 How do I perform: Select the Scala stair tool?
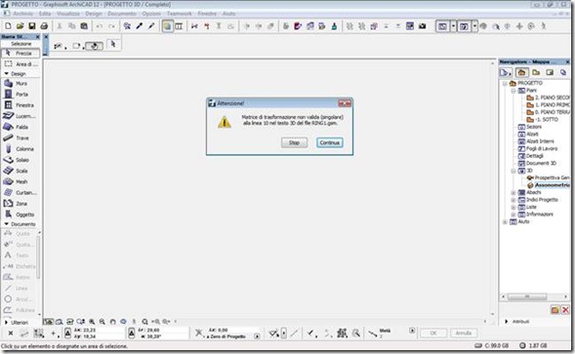(x=21, y=171)
